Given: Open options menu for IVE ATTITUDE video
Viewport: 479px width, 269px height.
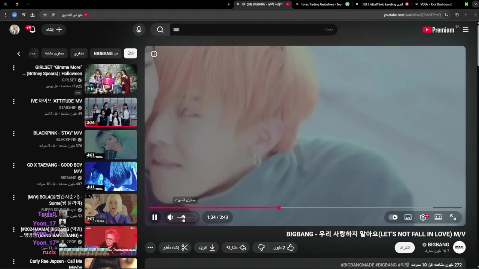Looking at the screenshot, I should (x=13, y=102).
